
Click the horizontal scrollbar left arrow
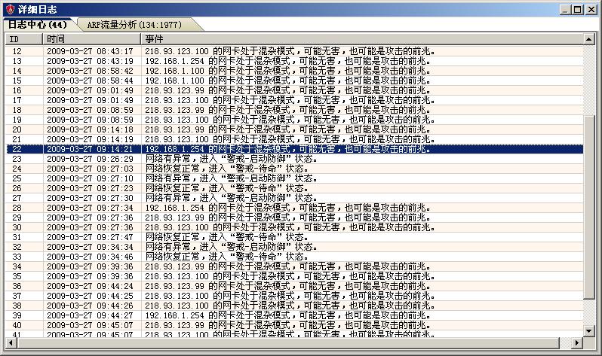(11, 343)
